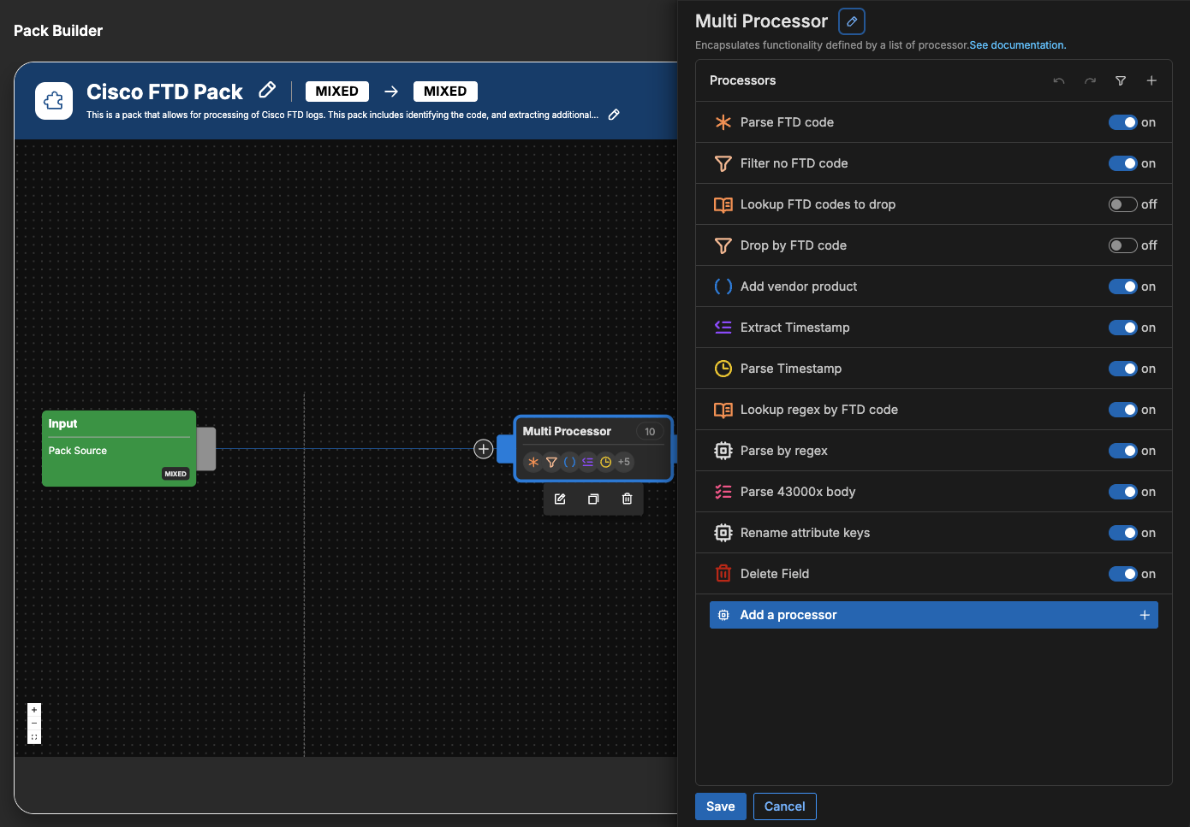Click the +5 more processors badge
Image resolution: width=1190 pixels, height=827 pixels.
click(624, 462)
